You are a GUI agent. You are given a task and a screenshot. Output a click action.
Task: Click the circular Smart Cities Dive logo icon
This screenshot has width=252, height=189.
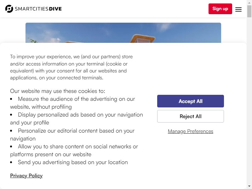tap(9, 9)
